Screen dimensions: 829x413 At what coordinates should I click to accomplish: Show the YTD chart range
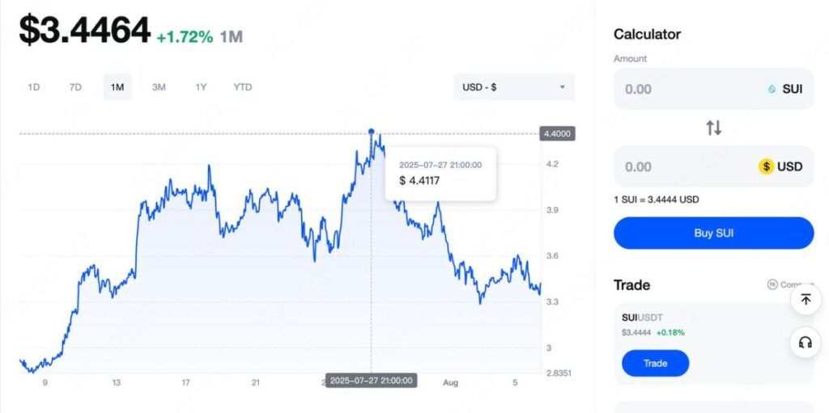click(242, 87)
